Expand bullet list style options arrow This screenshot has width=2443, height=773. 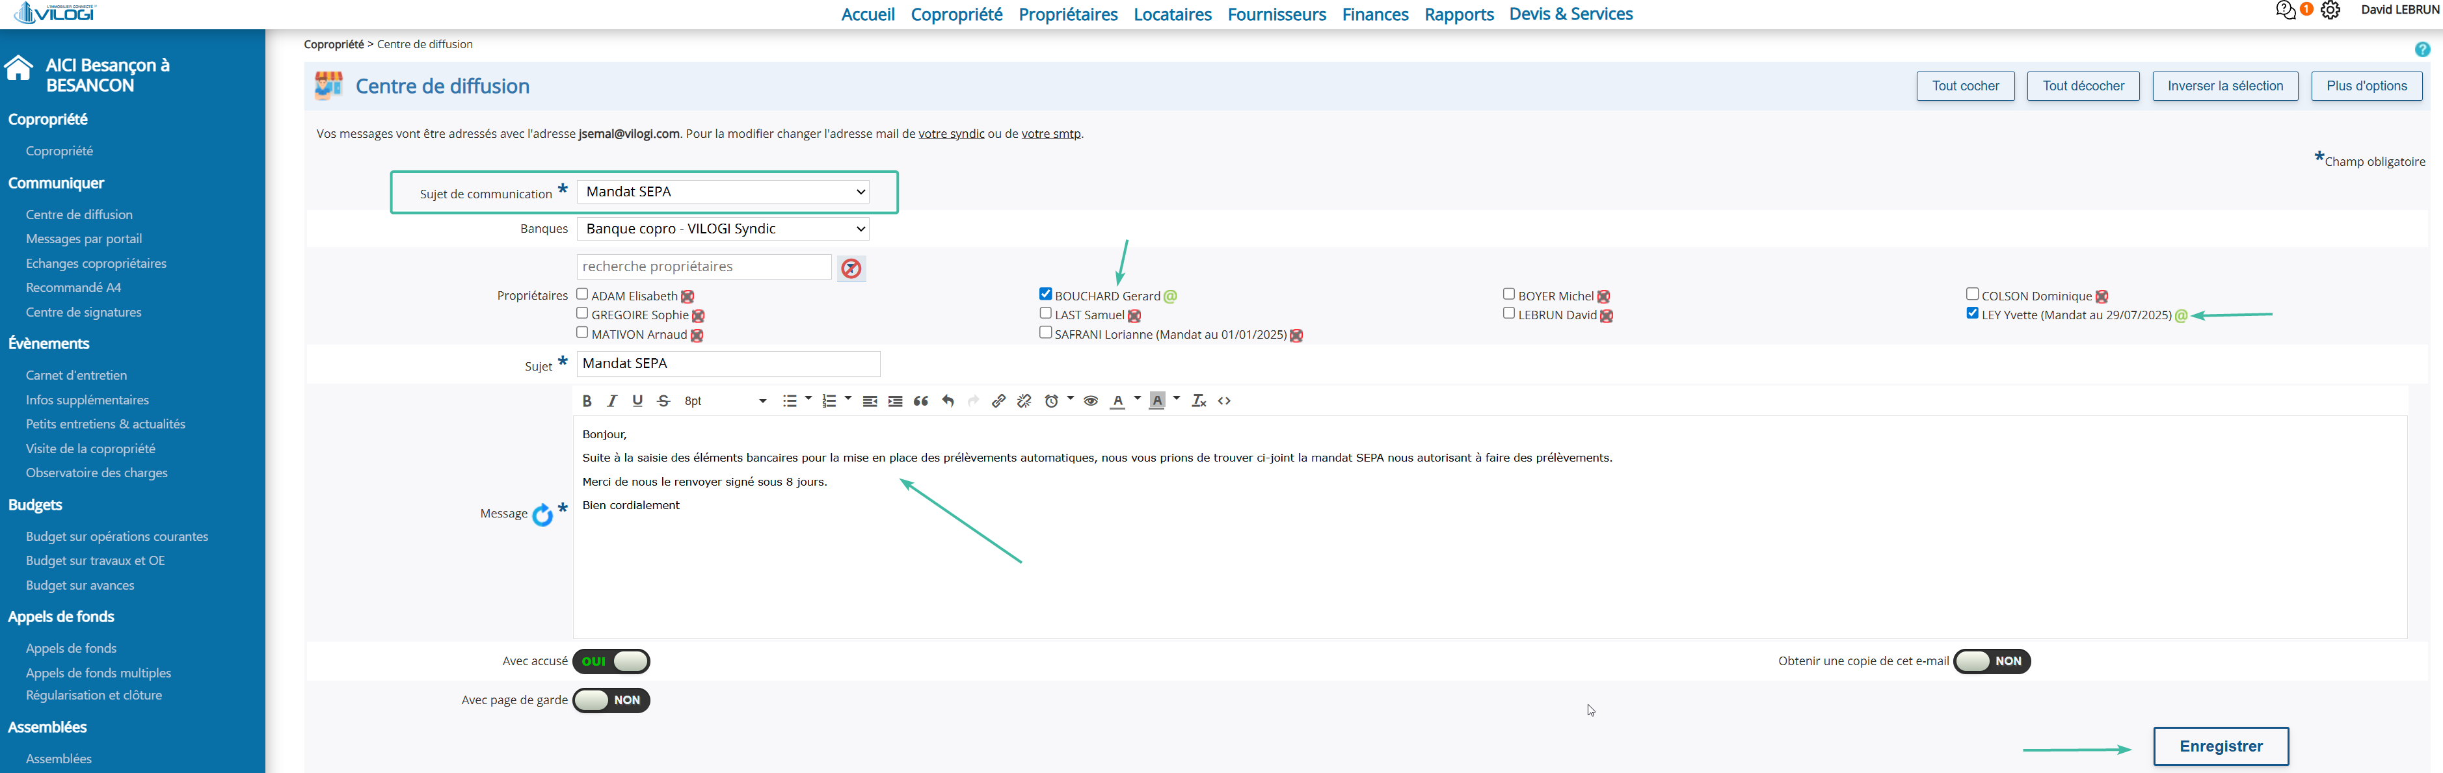coord(808,399)
